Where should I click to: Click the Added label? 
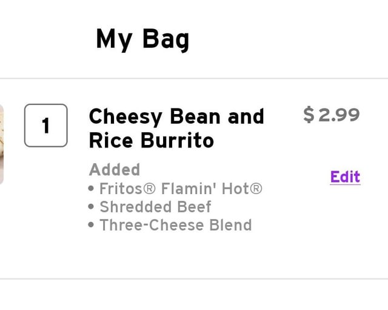pos(115,170)
